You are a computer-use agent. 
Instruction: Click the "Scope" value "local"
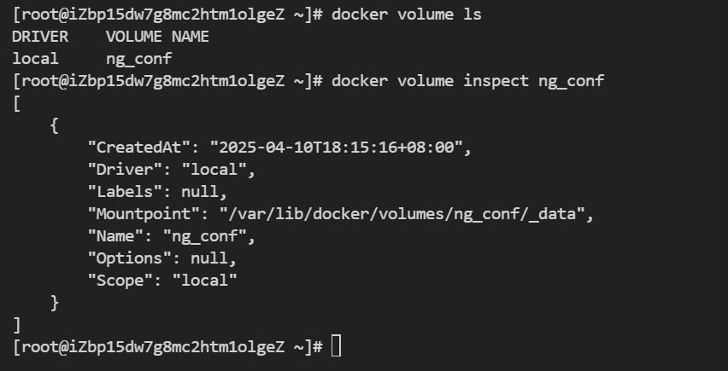pos(205,281)
